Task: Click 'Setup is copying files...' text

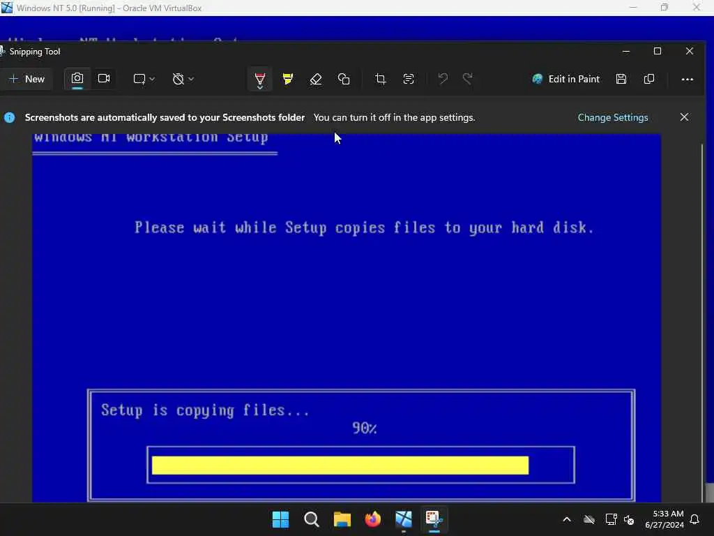Action: pyautogui.click(x=206, y=410)
